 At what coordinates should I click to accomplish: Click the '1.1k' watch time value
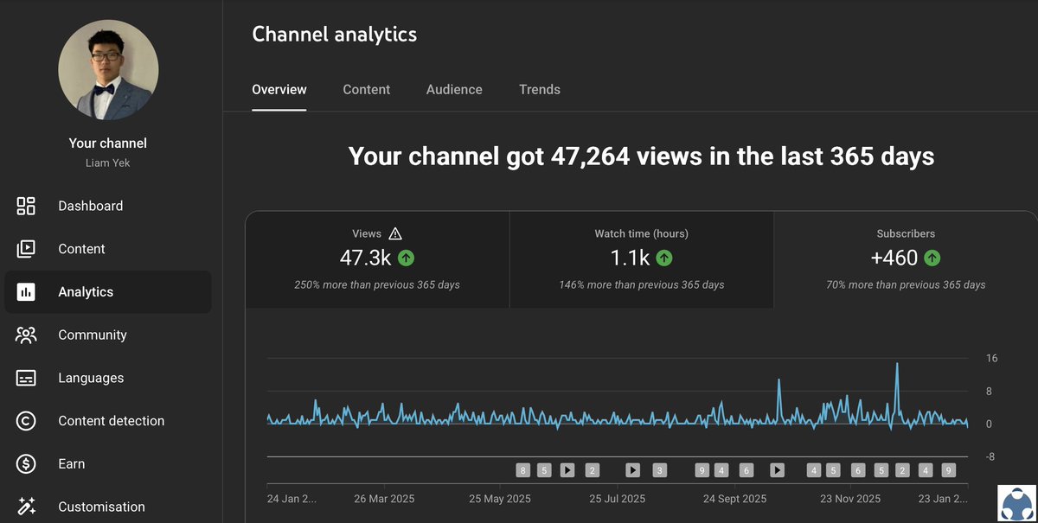(630, 258)
